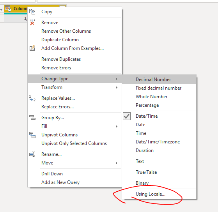Viewport: 218px width, 212px height.
Task: Expand the Fill submenu arrow
Action: coord(117,126)
